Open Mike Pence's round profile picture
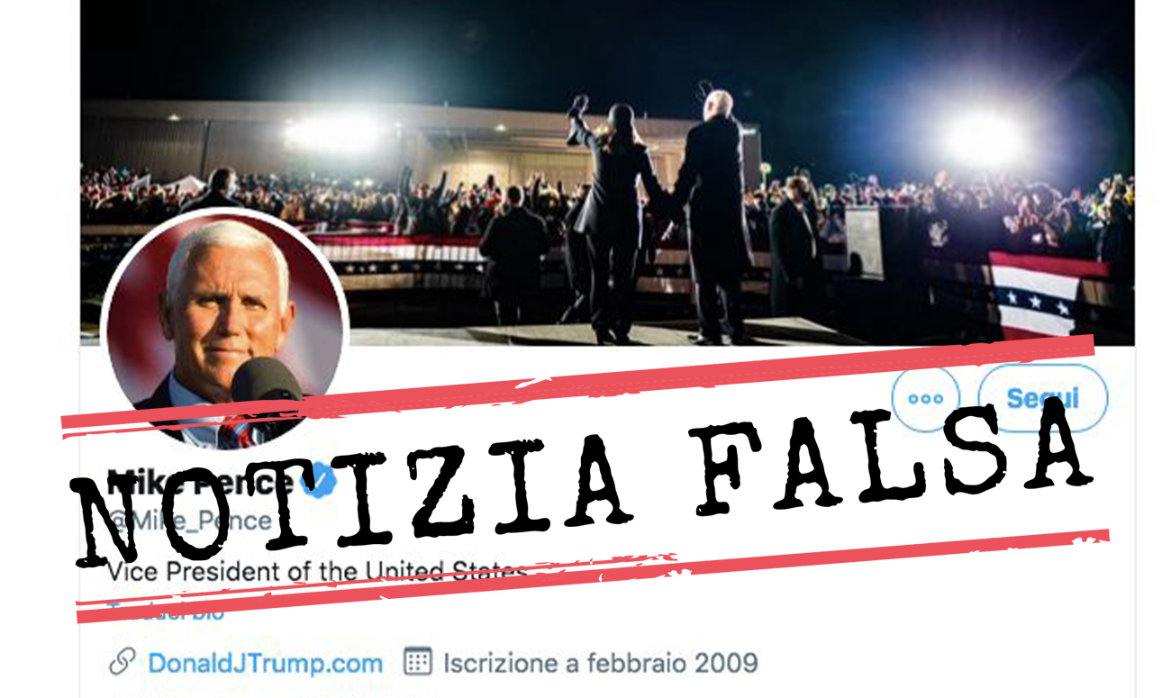This screenshot has height=698, width=1171. click(224, 329)
